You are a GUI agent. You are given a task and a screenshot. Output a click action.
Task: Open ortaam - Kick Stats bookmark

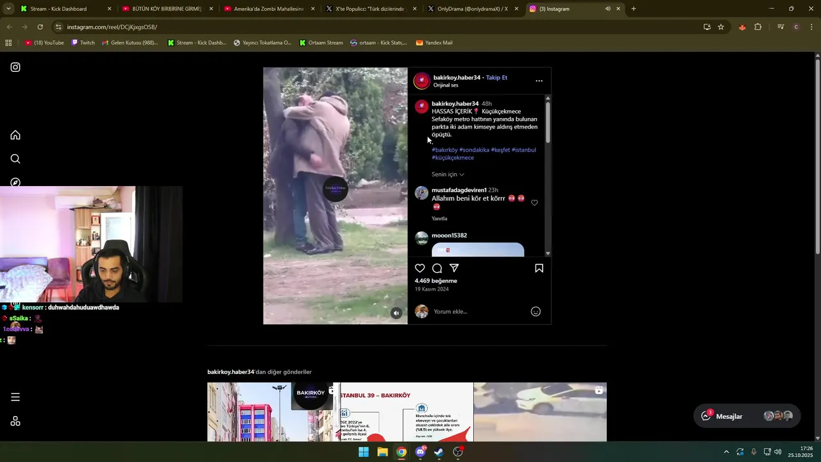(378, 43)
